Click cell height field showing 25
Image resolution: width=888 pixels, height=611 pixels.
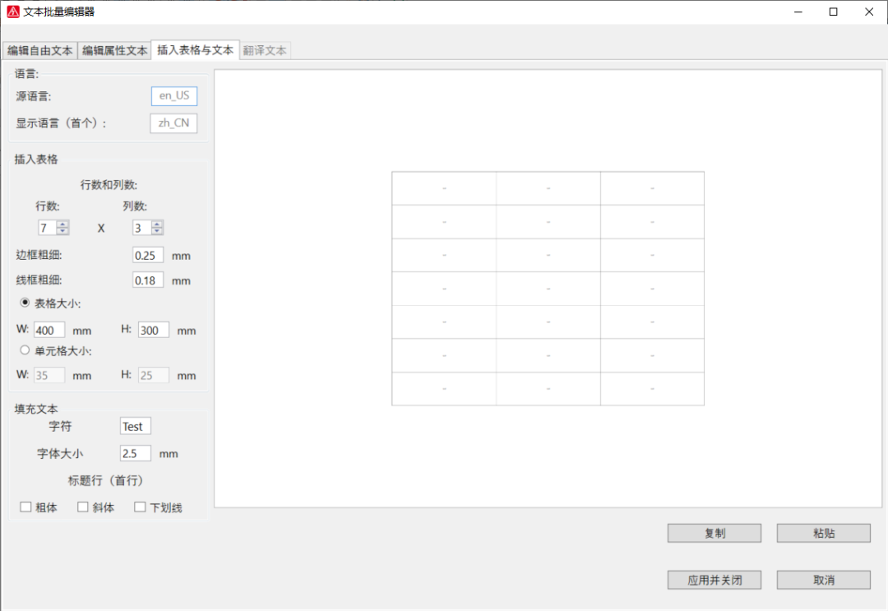coord(154,375)
